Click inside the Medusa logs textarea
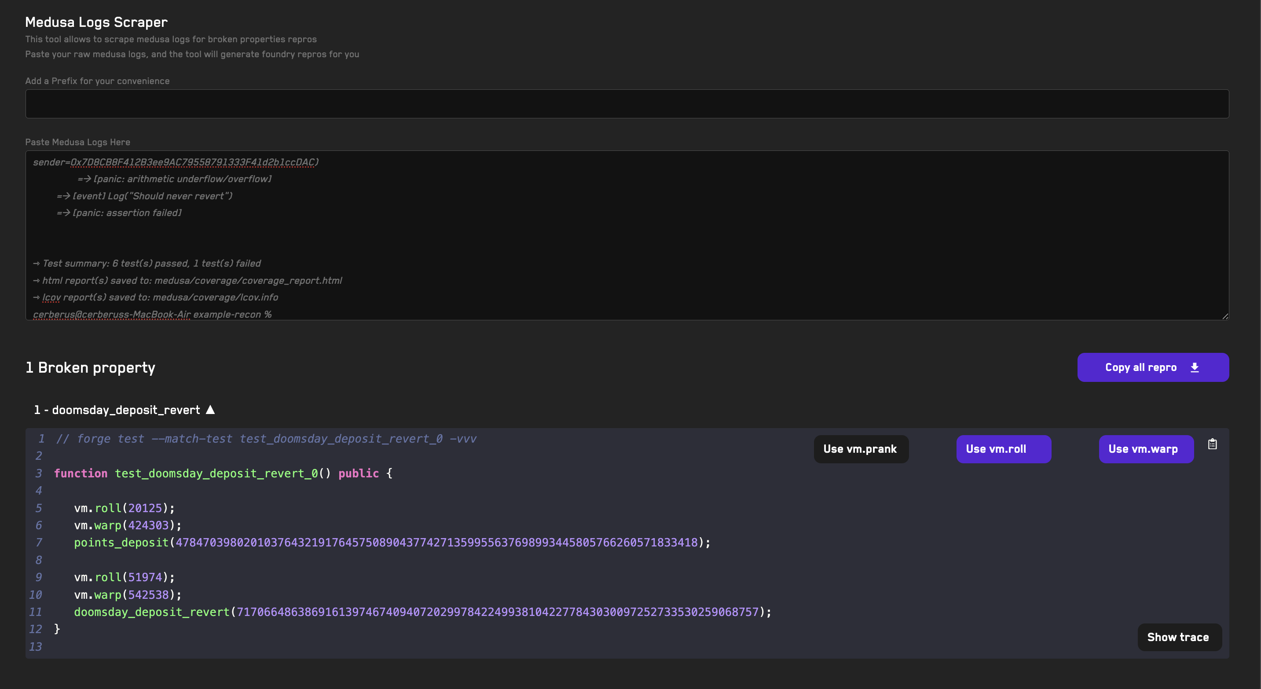 (x=627, y=235)
